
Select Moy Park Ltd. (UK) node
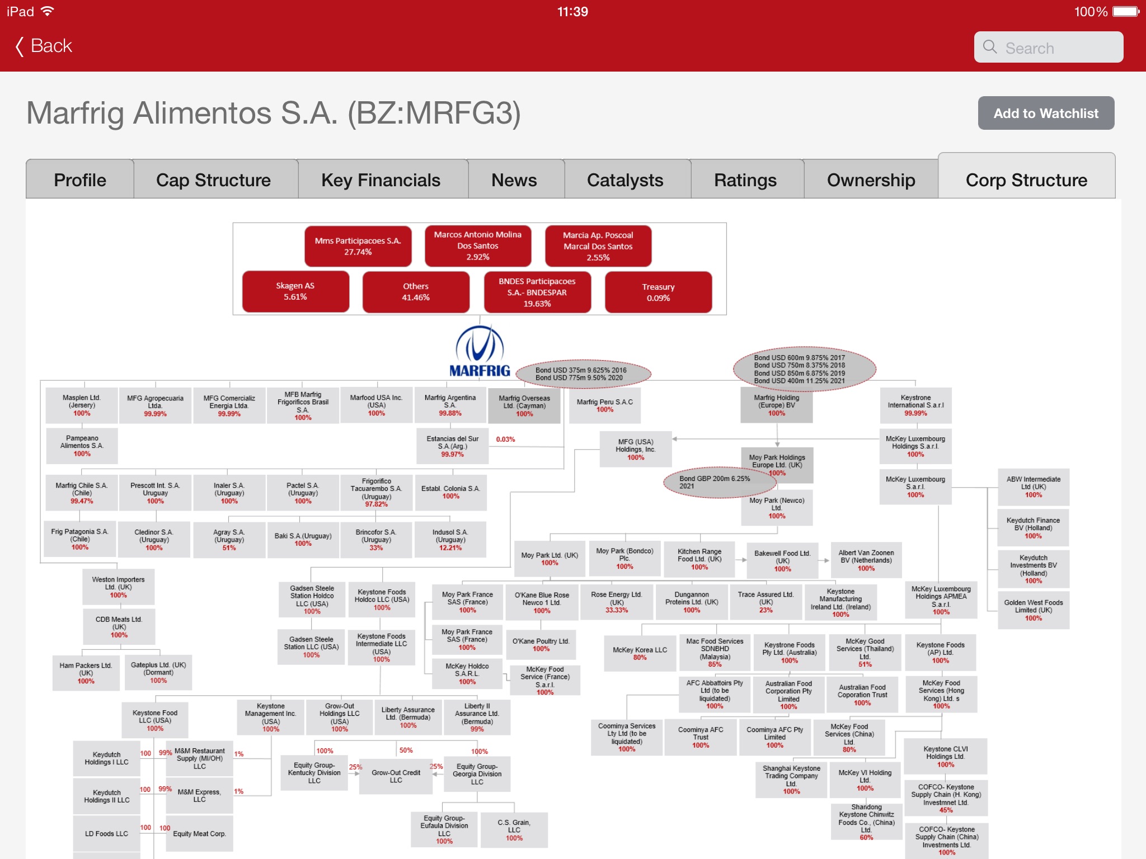click(x=549, y=559)
